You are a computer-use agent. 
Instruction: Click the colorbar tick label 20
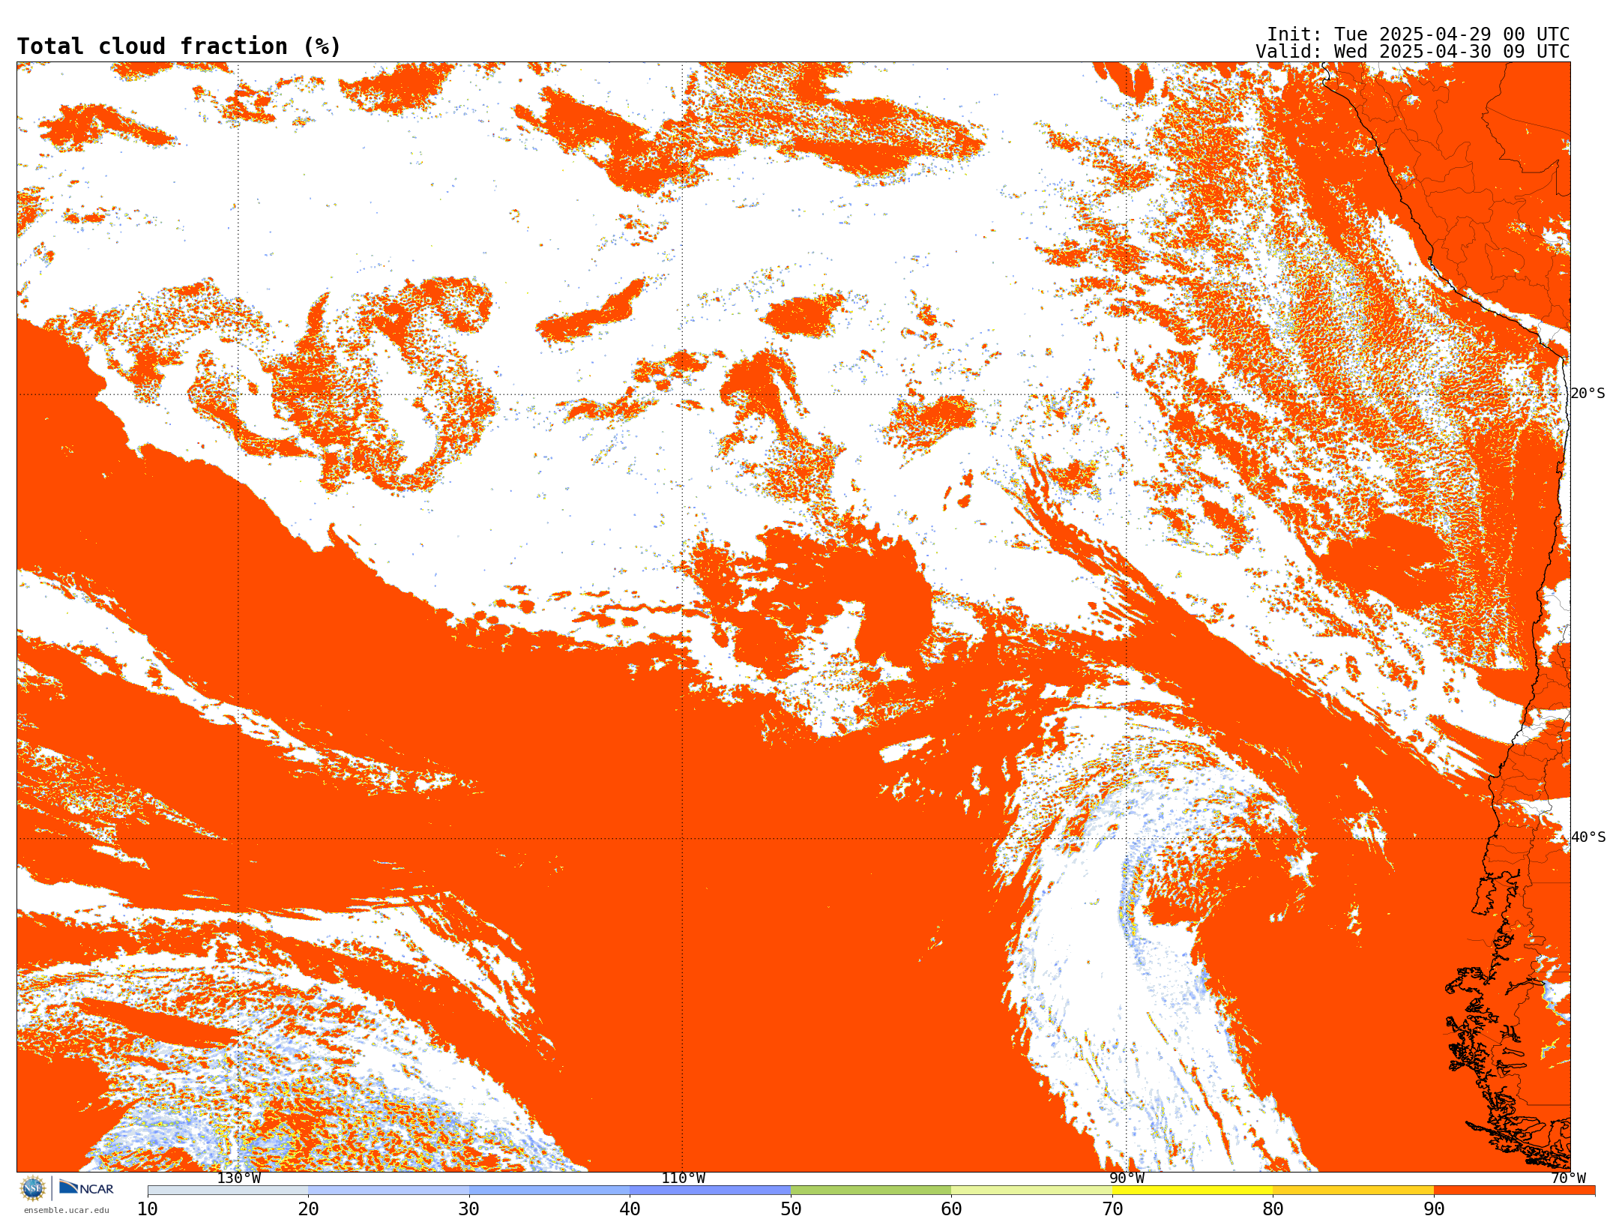click(x=308, y=1209)
